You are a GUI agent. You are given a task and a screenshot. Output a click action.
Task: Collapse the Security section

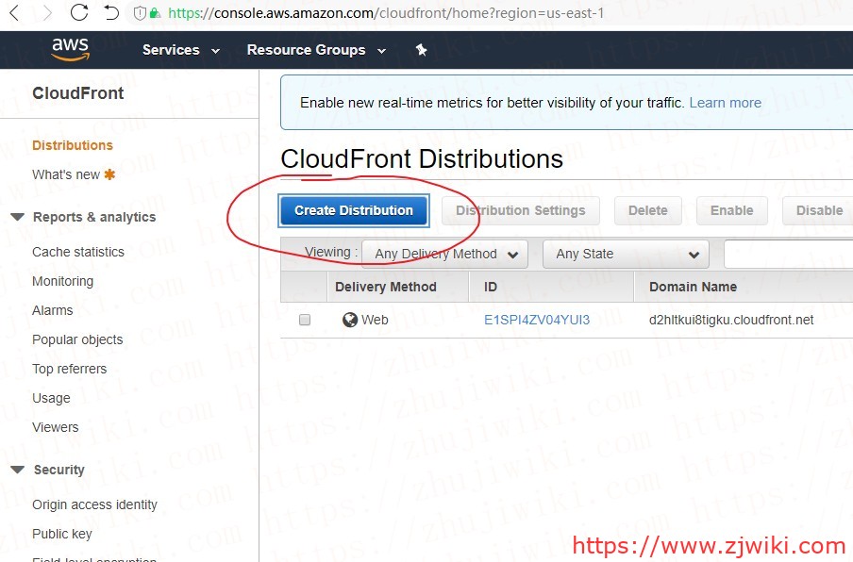(16, 470)
